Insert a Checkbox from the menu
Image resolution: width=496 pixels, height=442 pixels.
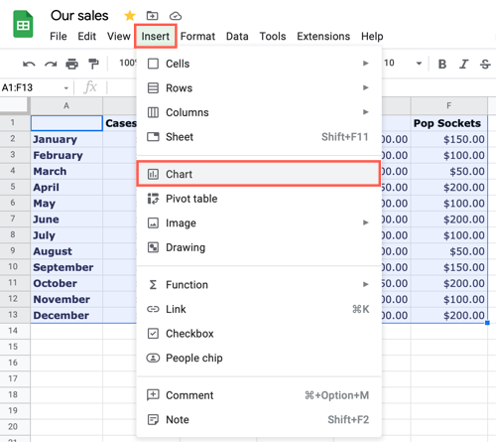tap(259, 334)
